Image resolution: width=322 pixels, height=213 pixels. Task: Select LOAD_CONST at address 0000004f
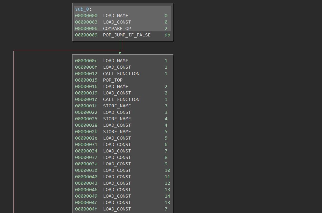tap(117, 209)
